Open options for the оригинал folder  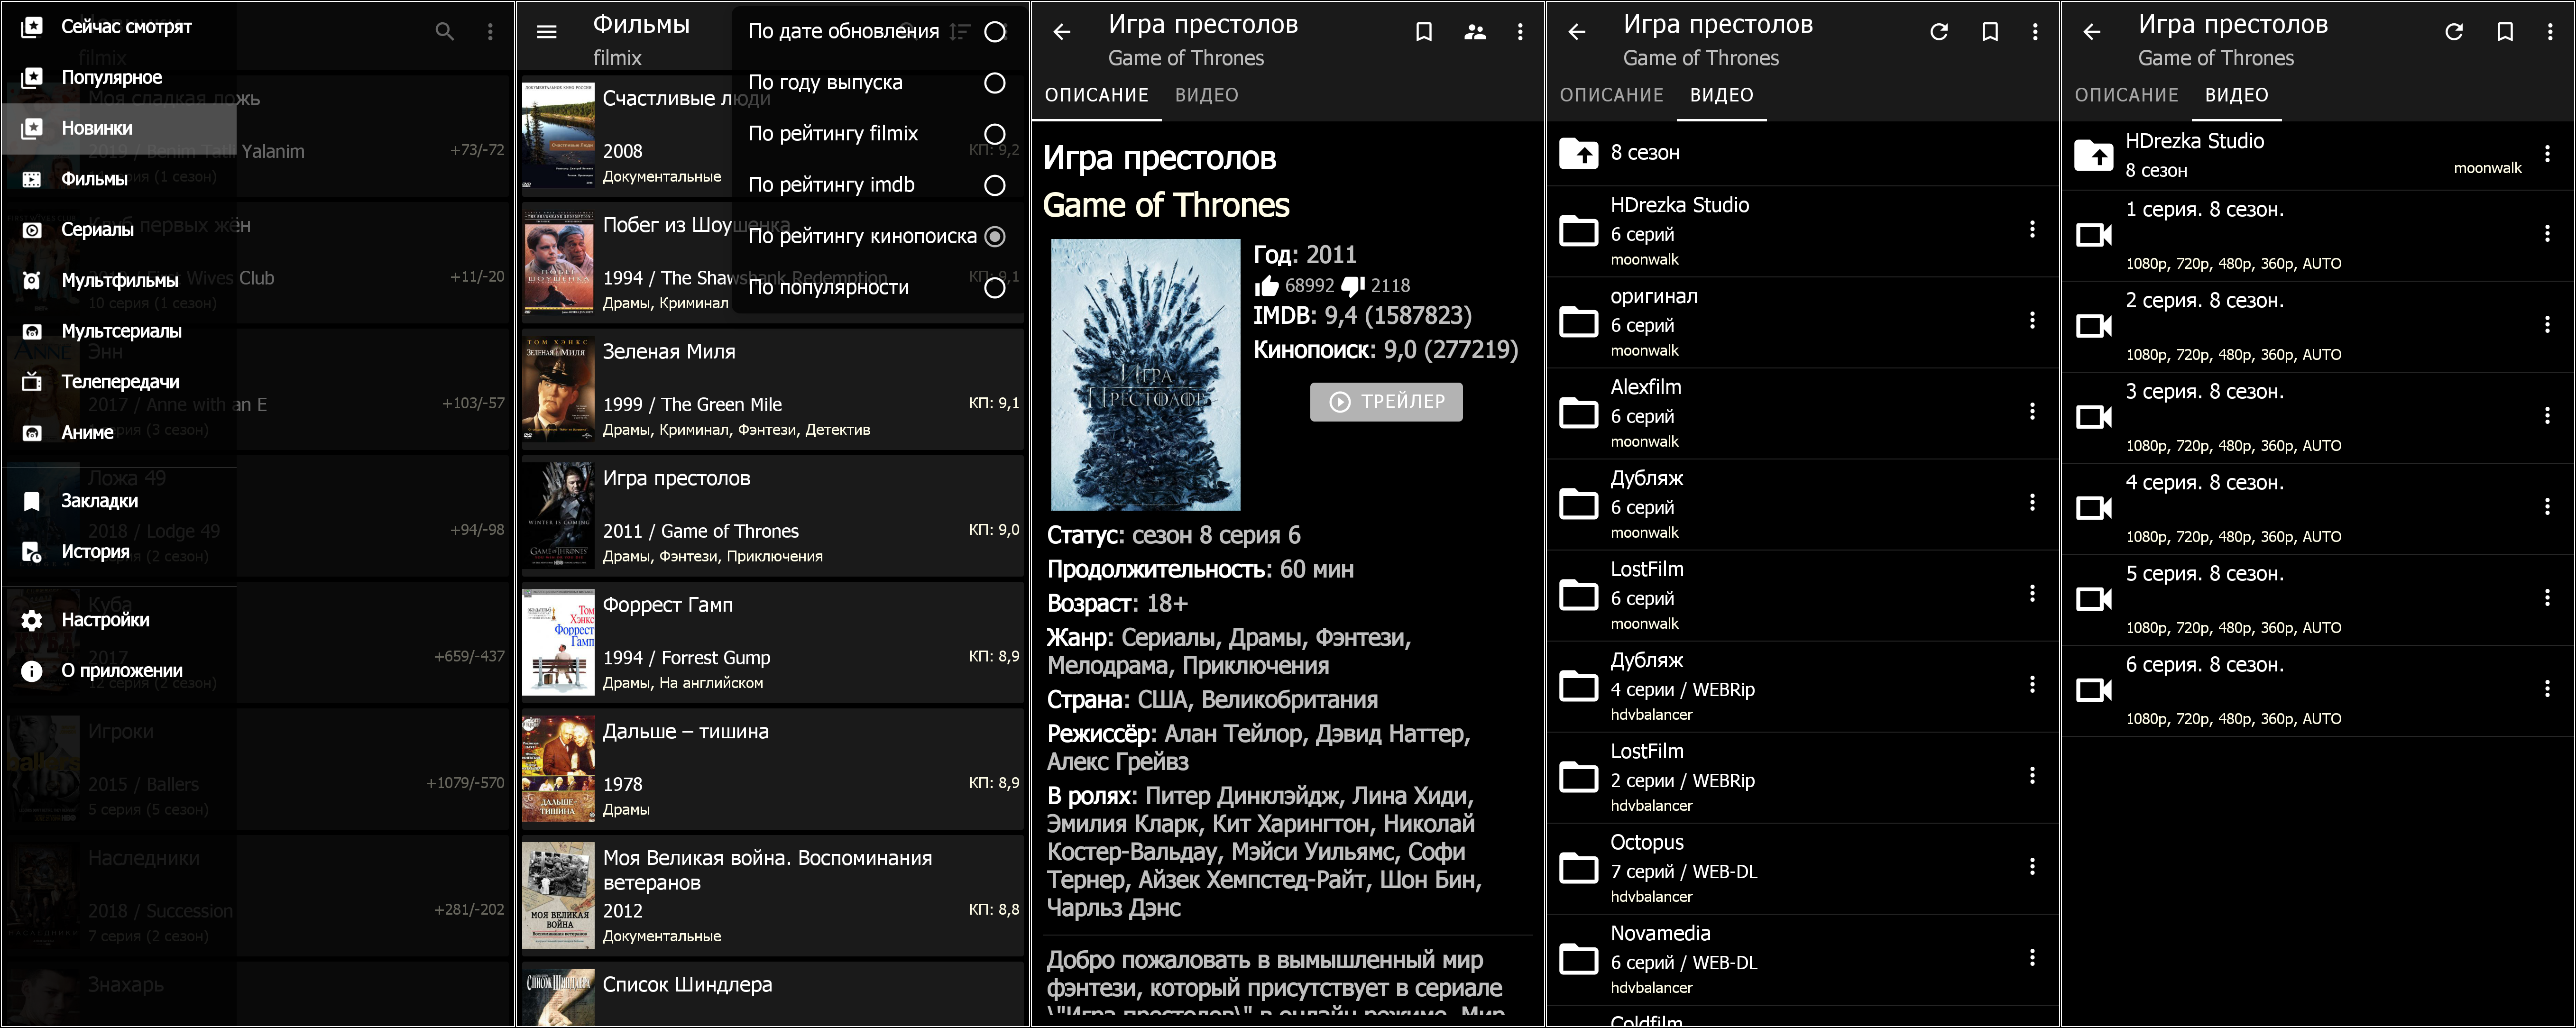point(2032,321)
